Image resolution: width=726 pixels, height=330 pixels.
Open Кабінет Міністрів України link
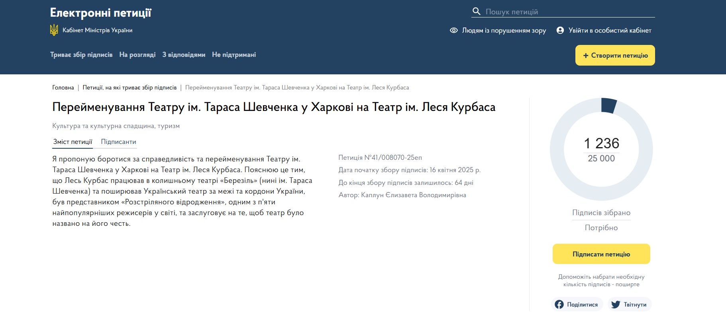pos(97,30)
